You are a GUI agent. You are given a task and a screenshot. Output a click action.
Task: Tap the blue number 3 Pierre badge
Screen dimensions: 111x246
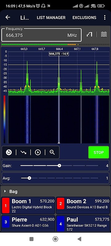[x=6, y=222]
